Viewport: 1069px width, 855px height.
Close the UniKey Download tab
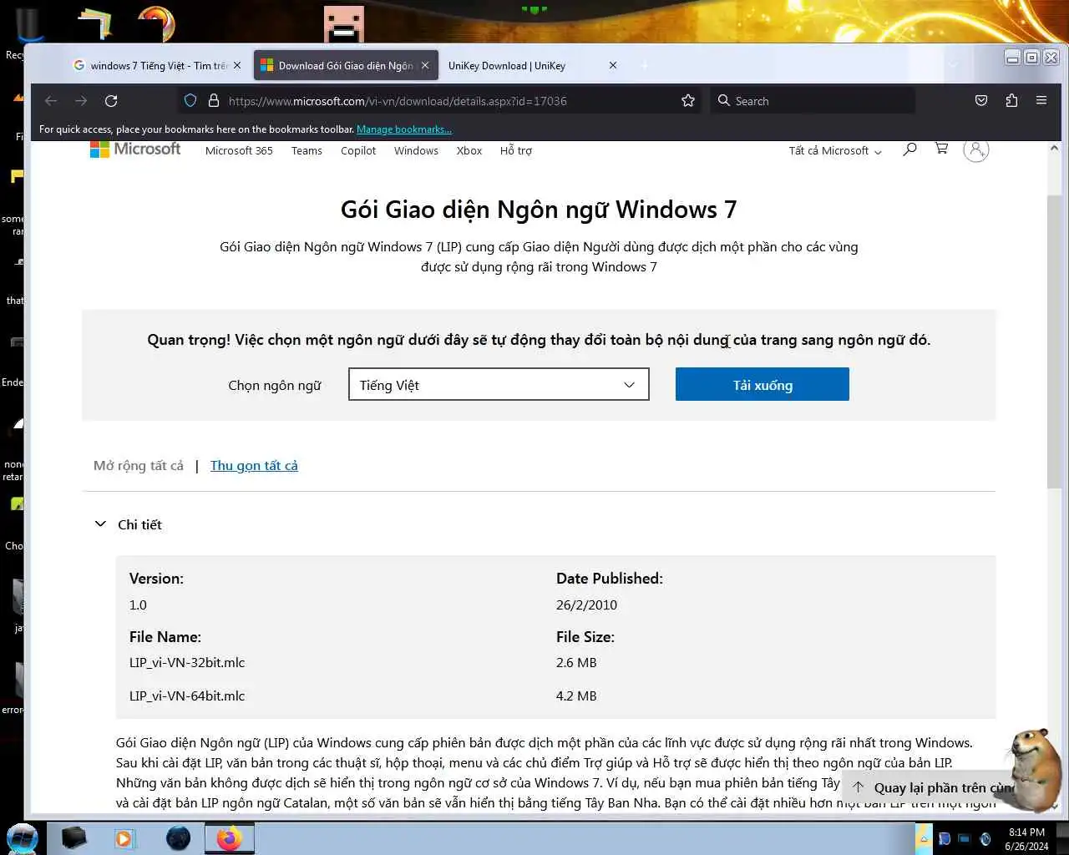[613, 65]
